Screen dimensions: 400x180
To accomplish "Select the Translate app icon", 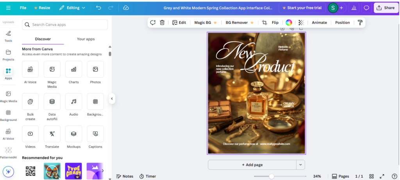I will (x=52, y=134).
